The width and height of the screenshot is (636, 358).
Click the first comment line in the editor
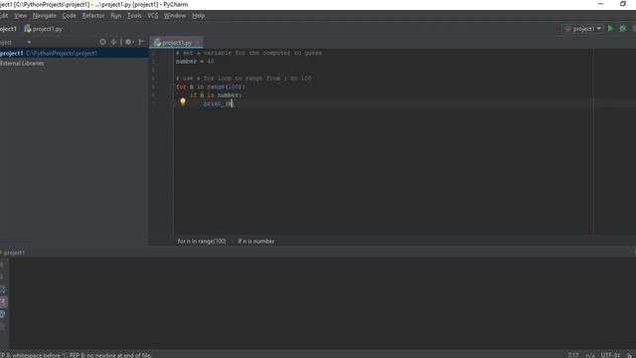[x=249, y=53]
